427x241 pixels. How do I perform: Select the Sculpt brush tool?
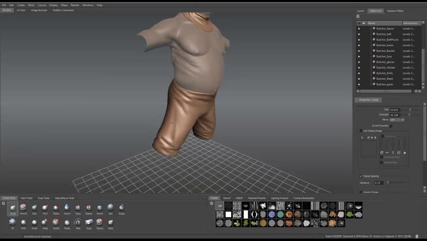tap(13, 209)
